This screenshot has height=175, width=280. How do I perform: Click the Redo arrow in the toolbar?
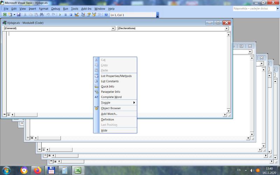click(x=54, y=15)
